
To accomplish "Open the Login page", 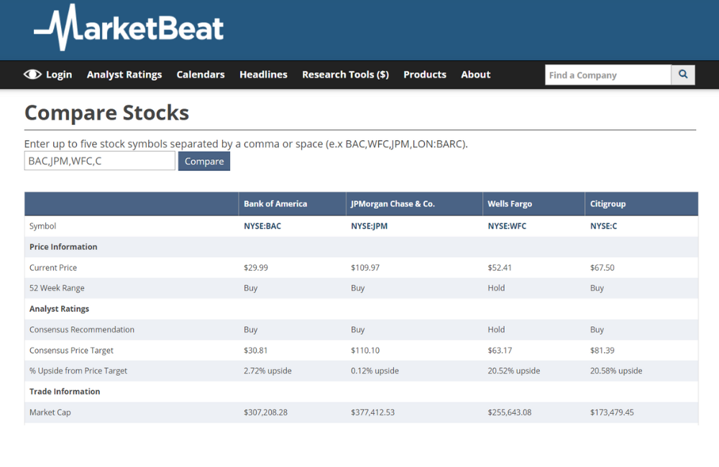I will (x=59, y=75).
